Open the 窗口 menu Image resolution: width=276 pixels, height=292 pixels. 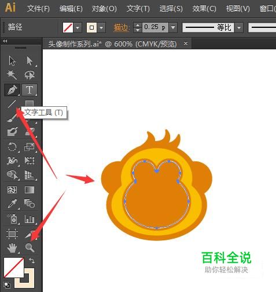click(x=268, y=9)
